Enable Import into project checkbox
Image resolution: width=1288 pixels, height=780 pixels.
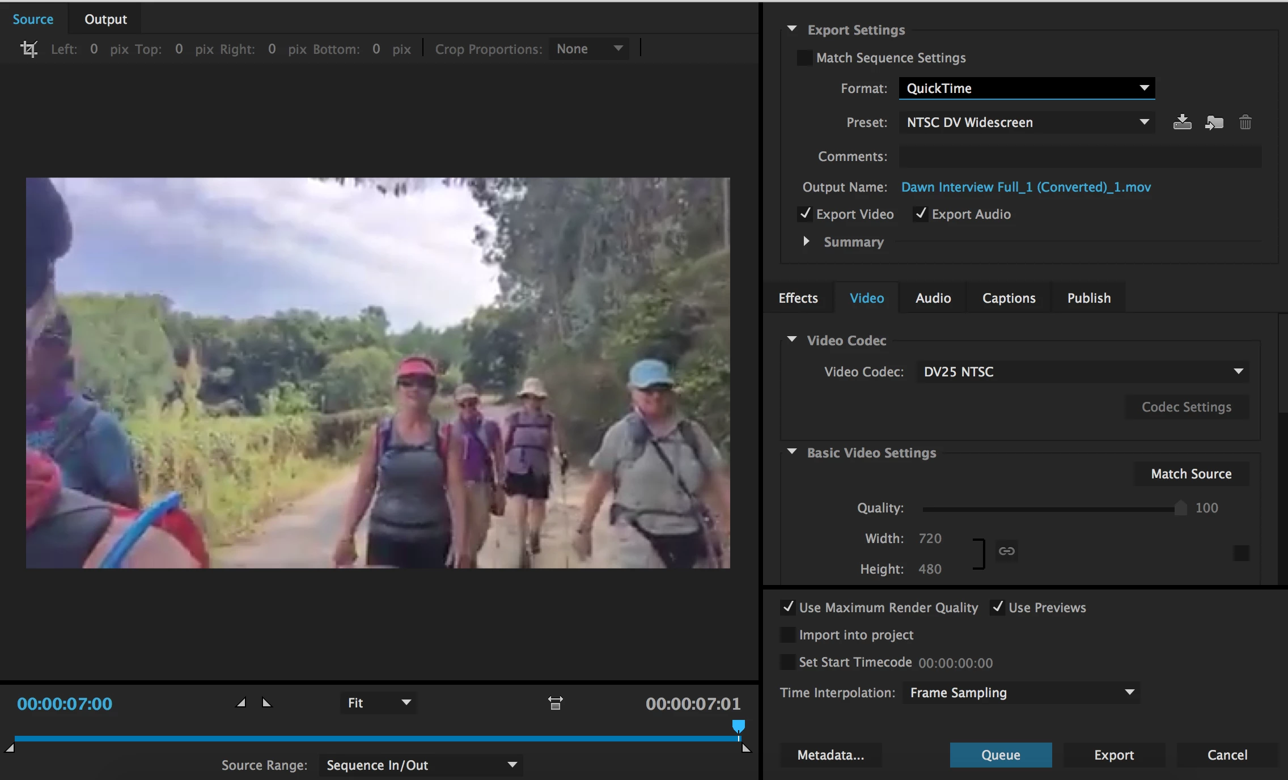pyautogui.click(x=788, y=635)
